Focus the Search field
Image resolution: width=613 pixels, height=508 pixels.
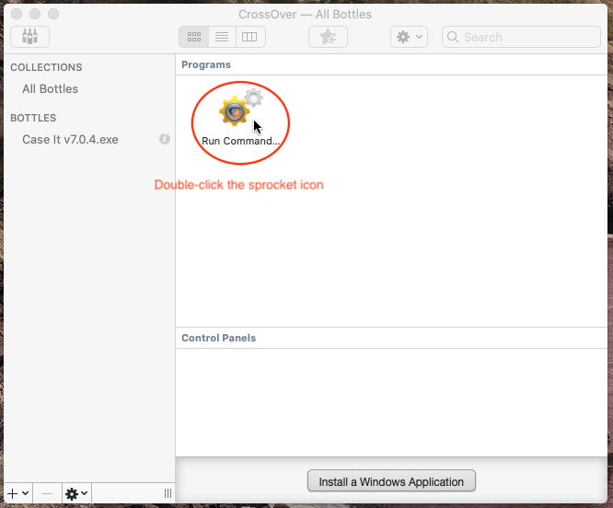[521, 37]
